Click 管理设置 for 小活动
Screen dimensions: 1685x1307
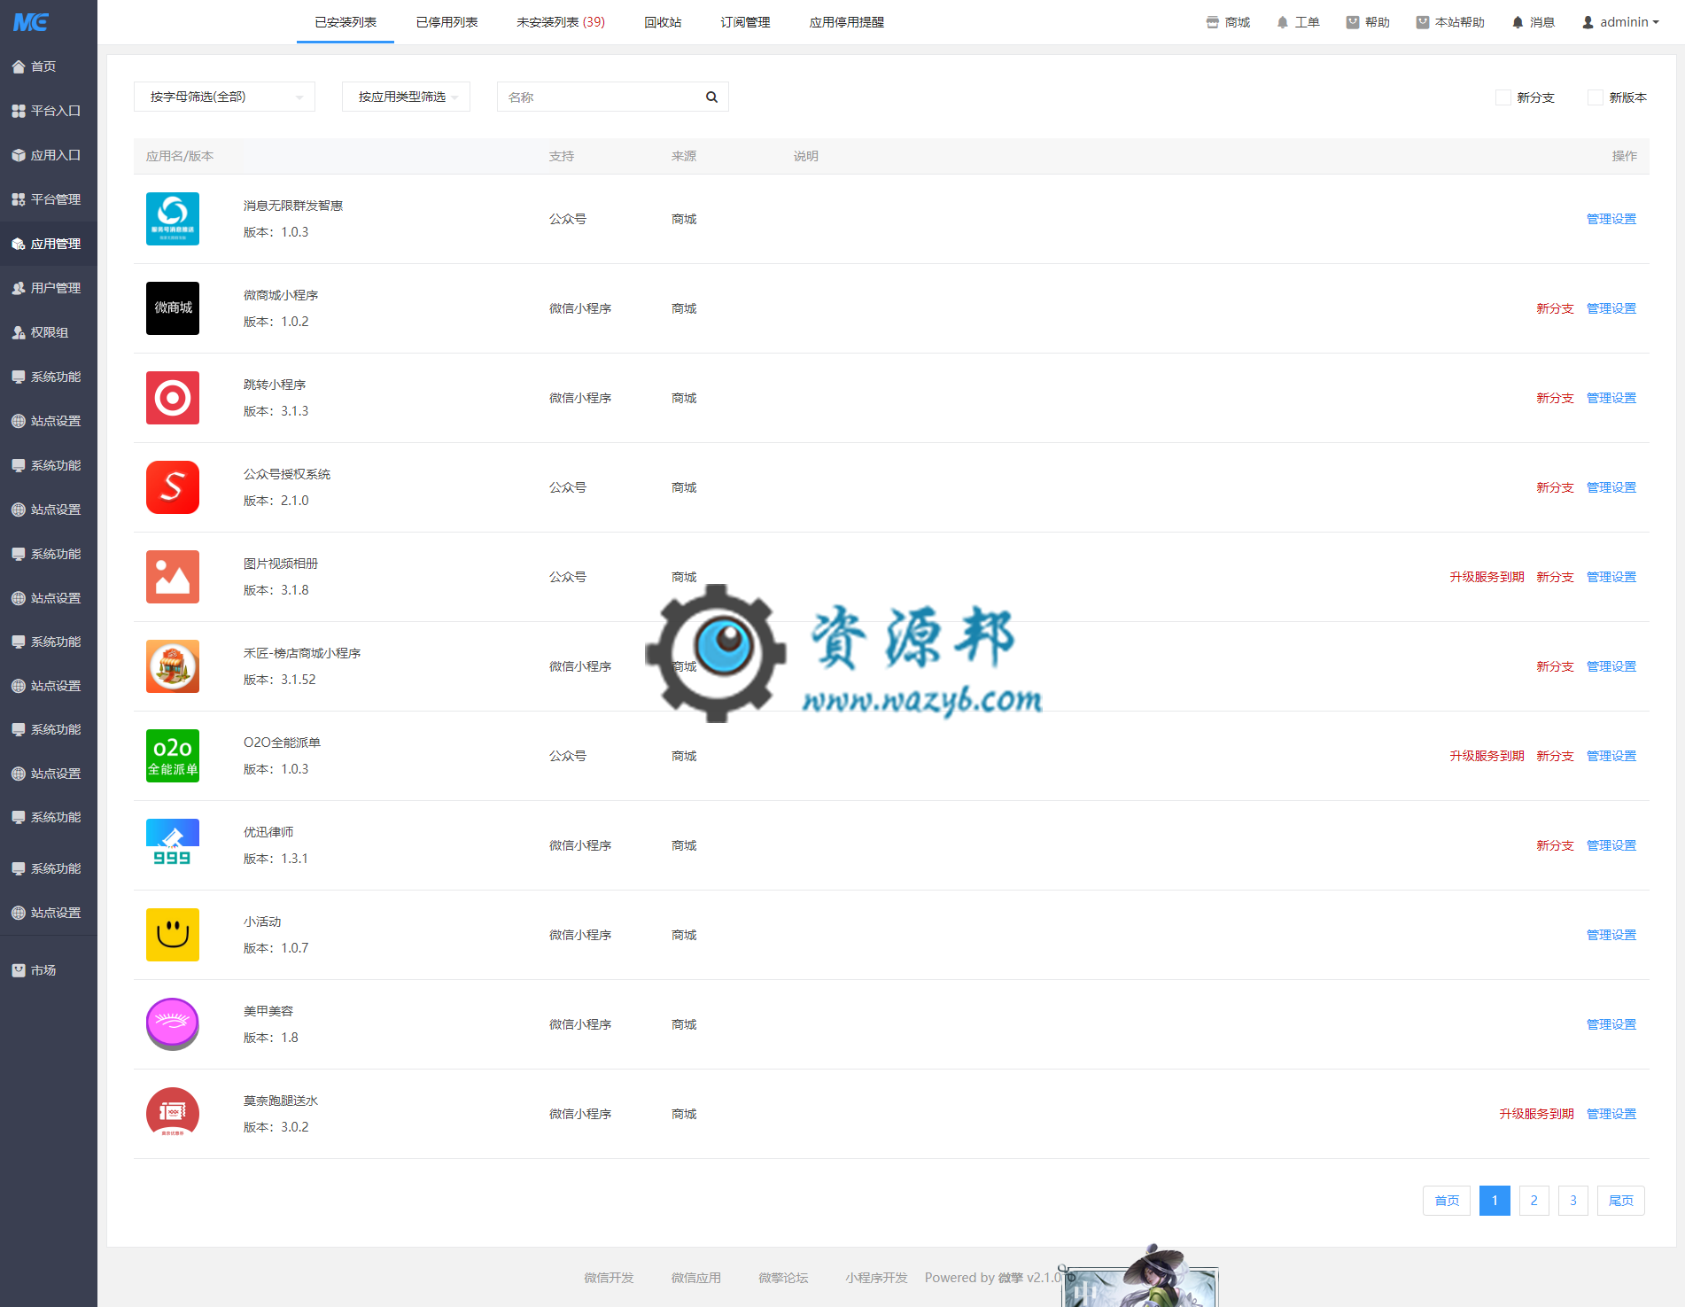tap(1611, 935)
